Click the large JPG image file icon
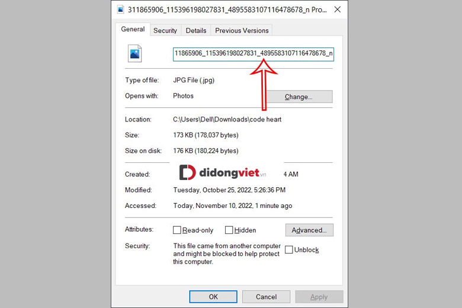The width and height of the screenshot is (462, 308). pyautogui.click(x=135, y=53)
